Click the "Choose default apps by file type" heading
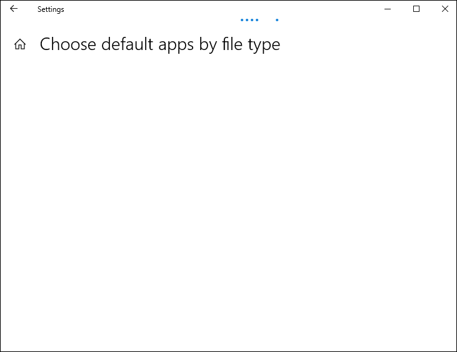This screenshot has width=457, height=352. pyautogui.click(x=160, y=44)
